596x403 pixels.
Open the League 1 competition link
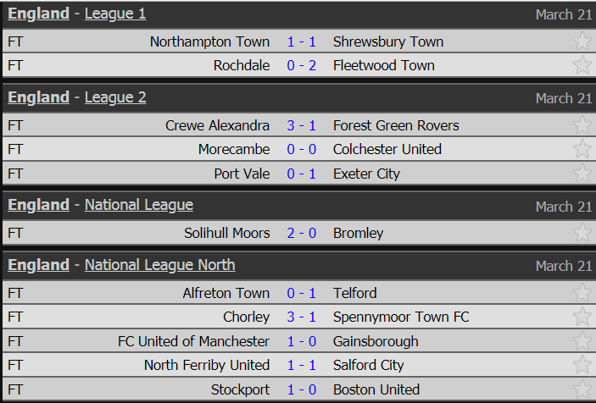tap(115, 14)
